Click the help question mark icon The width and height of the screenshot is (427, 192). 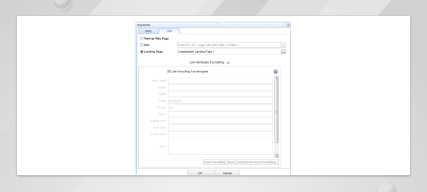coord(276,72)
